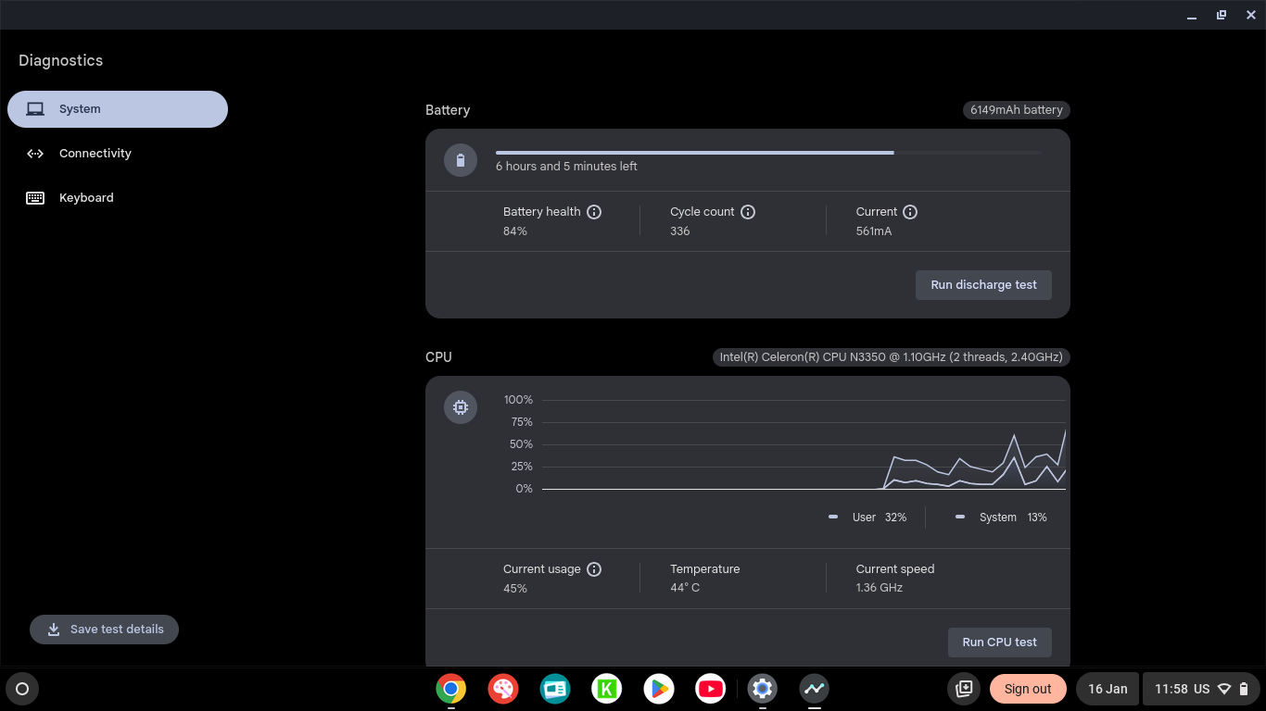Minimize the Diagnostics window

coord(1192,15)
